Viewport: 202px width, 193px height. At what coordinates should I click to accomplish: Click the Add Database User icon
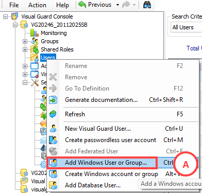pos(53,185)
